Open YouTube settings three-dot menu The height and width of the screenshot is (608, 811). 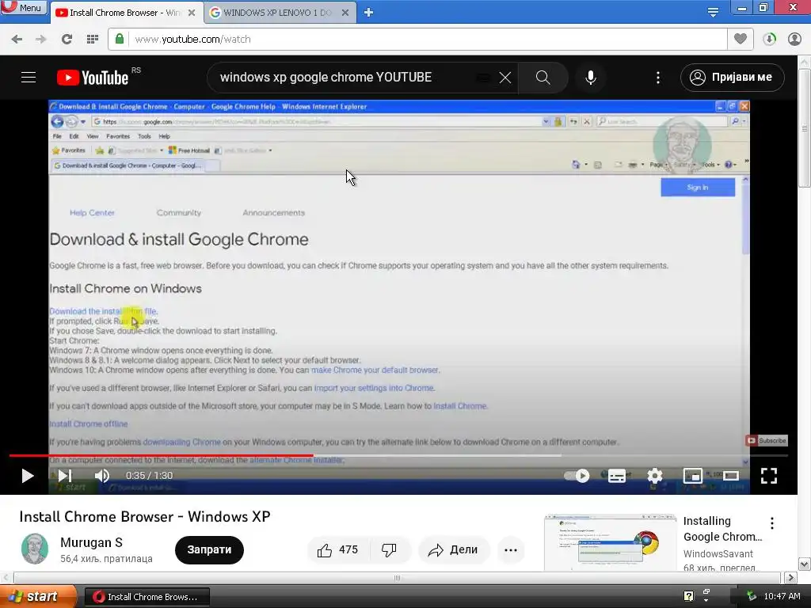click(x=658, y=78)
